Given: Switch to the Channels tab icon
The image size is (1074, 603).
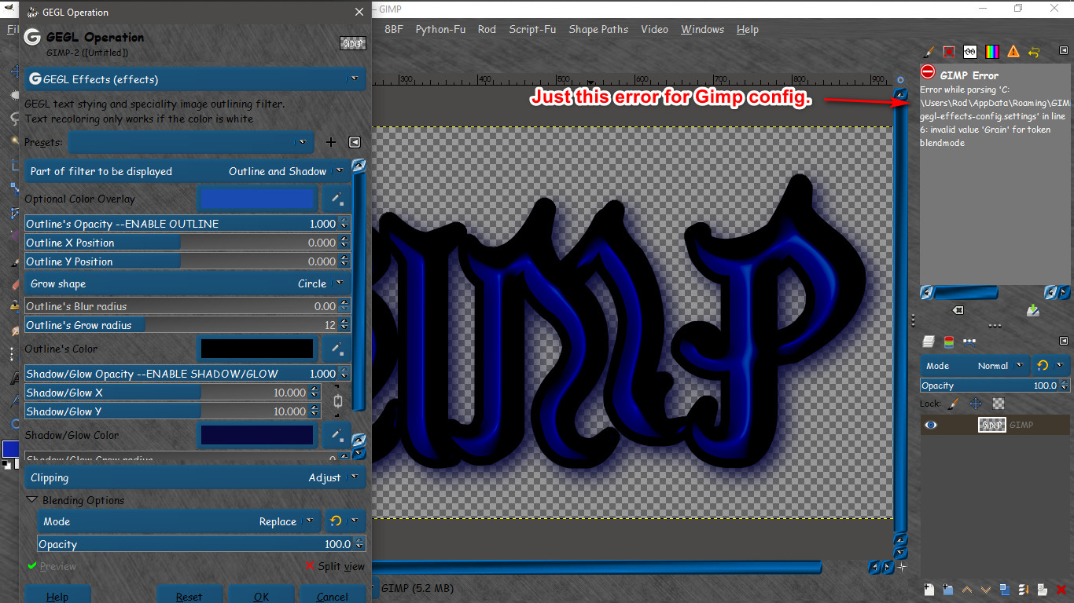Looking at the screenshot, I should tap(949, 342).
